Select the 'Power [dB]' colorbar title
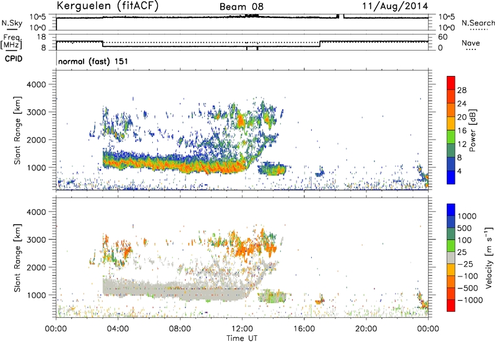The height and width of the screenshot is (342, 495). [x=472, y=131]
